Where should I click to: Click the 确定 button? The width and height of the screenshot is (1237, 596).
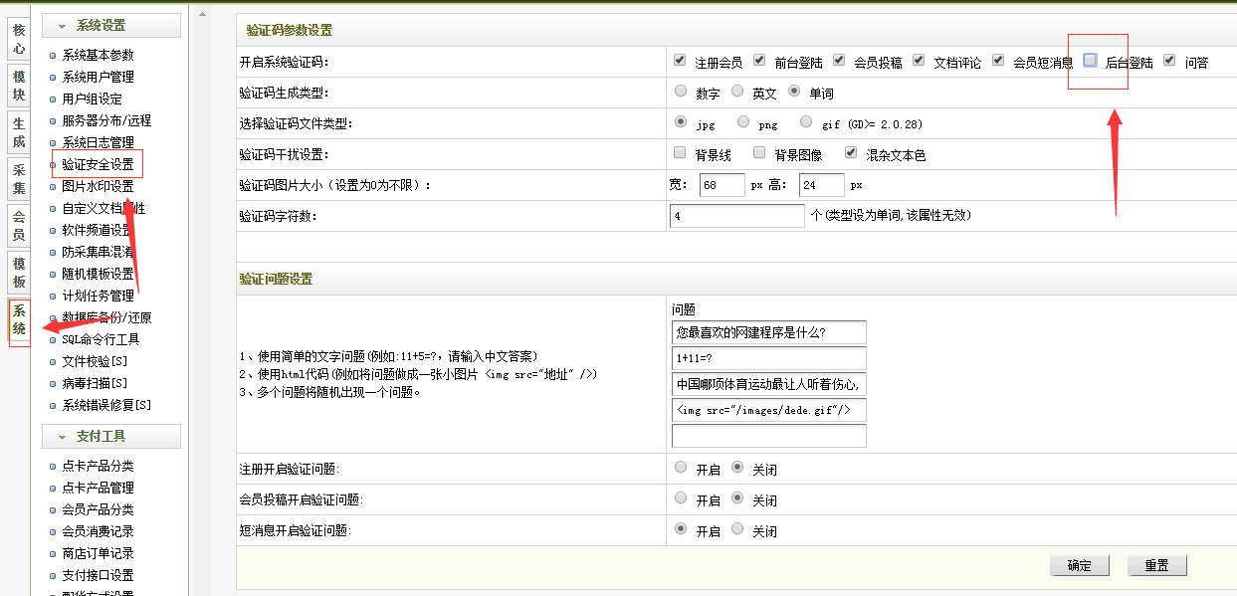tap(1080, 565)
